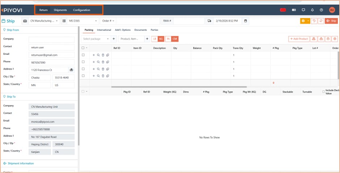Open the Shipments menu
The width and height of the screenshot is (340, 173).
click(x=60, y=10)
